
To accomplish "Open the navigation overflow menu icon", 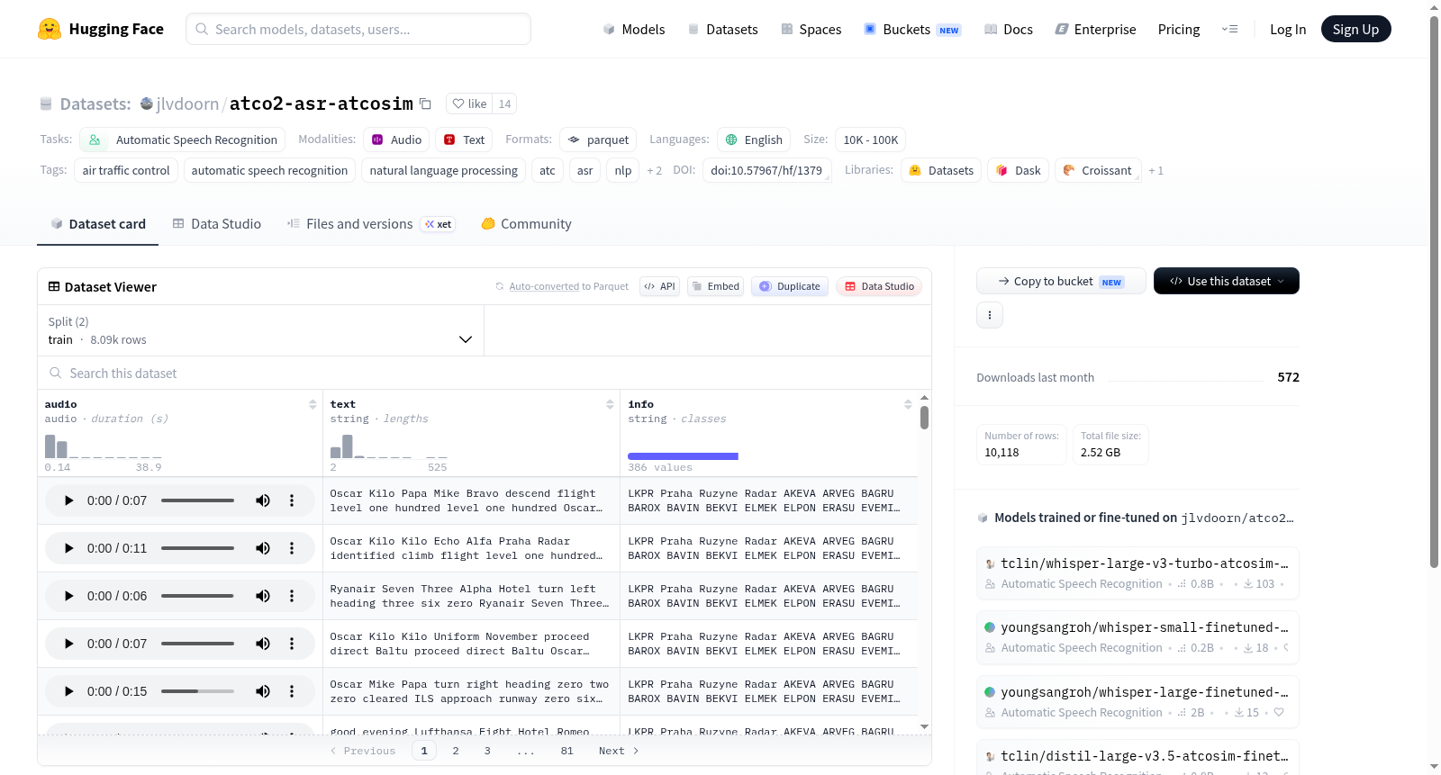I will point(1229,29).
